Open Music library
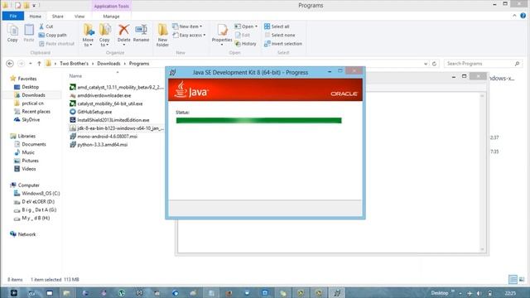 [24, 152]
